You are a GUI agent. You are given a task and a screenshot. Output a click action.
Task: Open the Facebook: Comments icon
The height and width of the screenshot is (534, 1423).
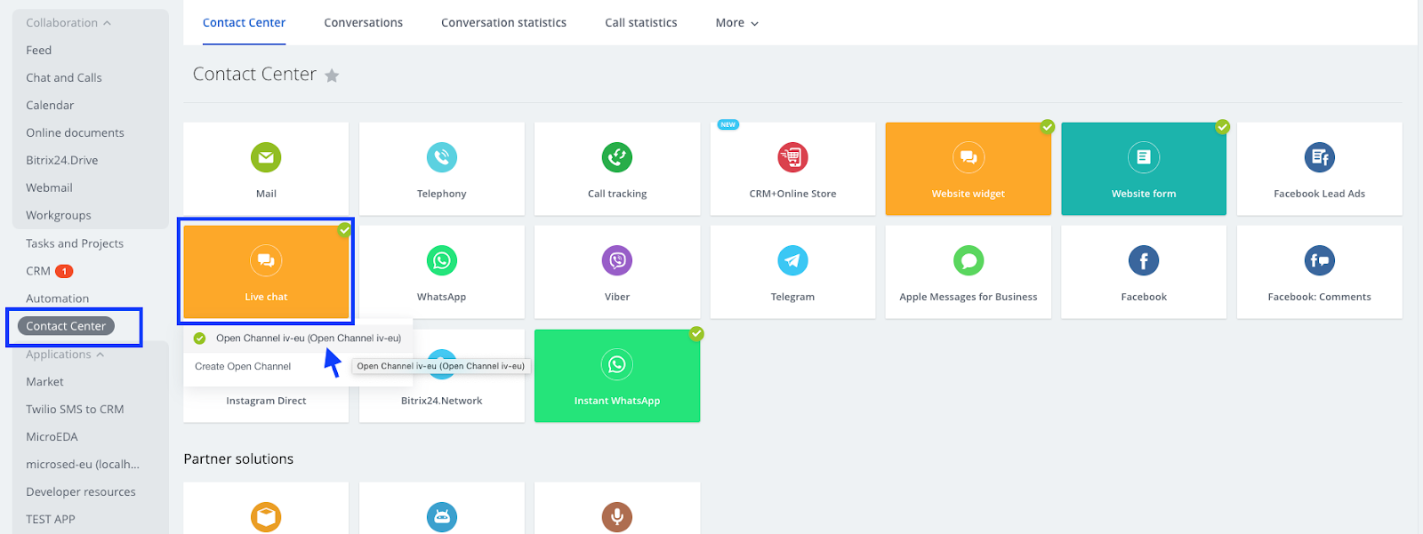pos(1320,260)
